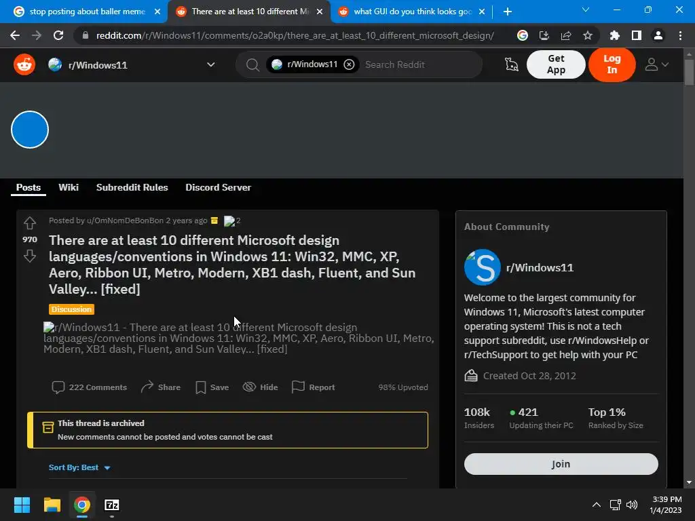
Task: Select the Posts tab
Action: point(29,187)
